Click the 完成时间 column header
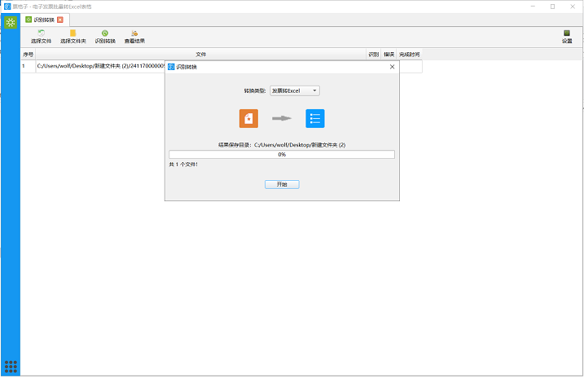This screenshot has width=584, height=378. point(409,55)
